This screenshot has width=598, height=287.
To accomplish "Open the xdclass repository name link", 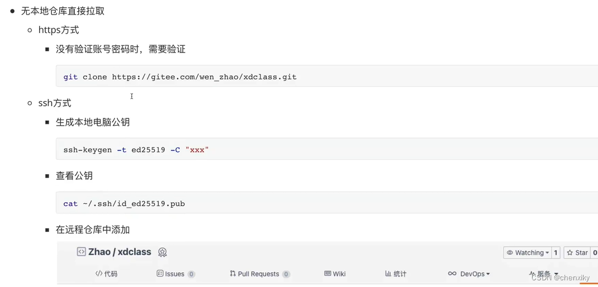I will pyautogui.click(x=134, y=252).
